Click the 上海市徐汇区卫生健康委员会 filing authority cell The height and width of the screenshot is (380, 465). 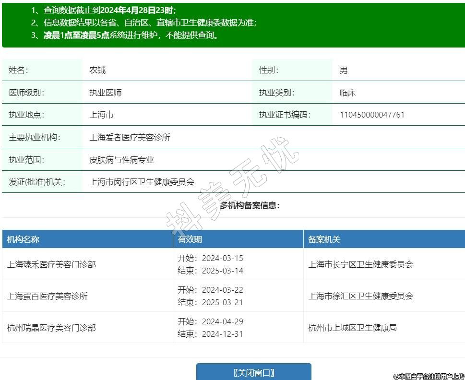coord(360,296)
